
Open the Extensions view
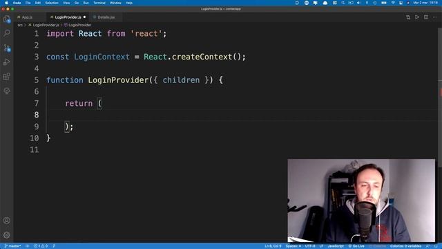(7, 77)
